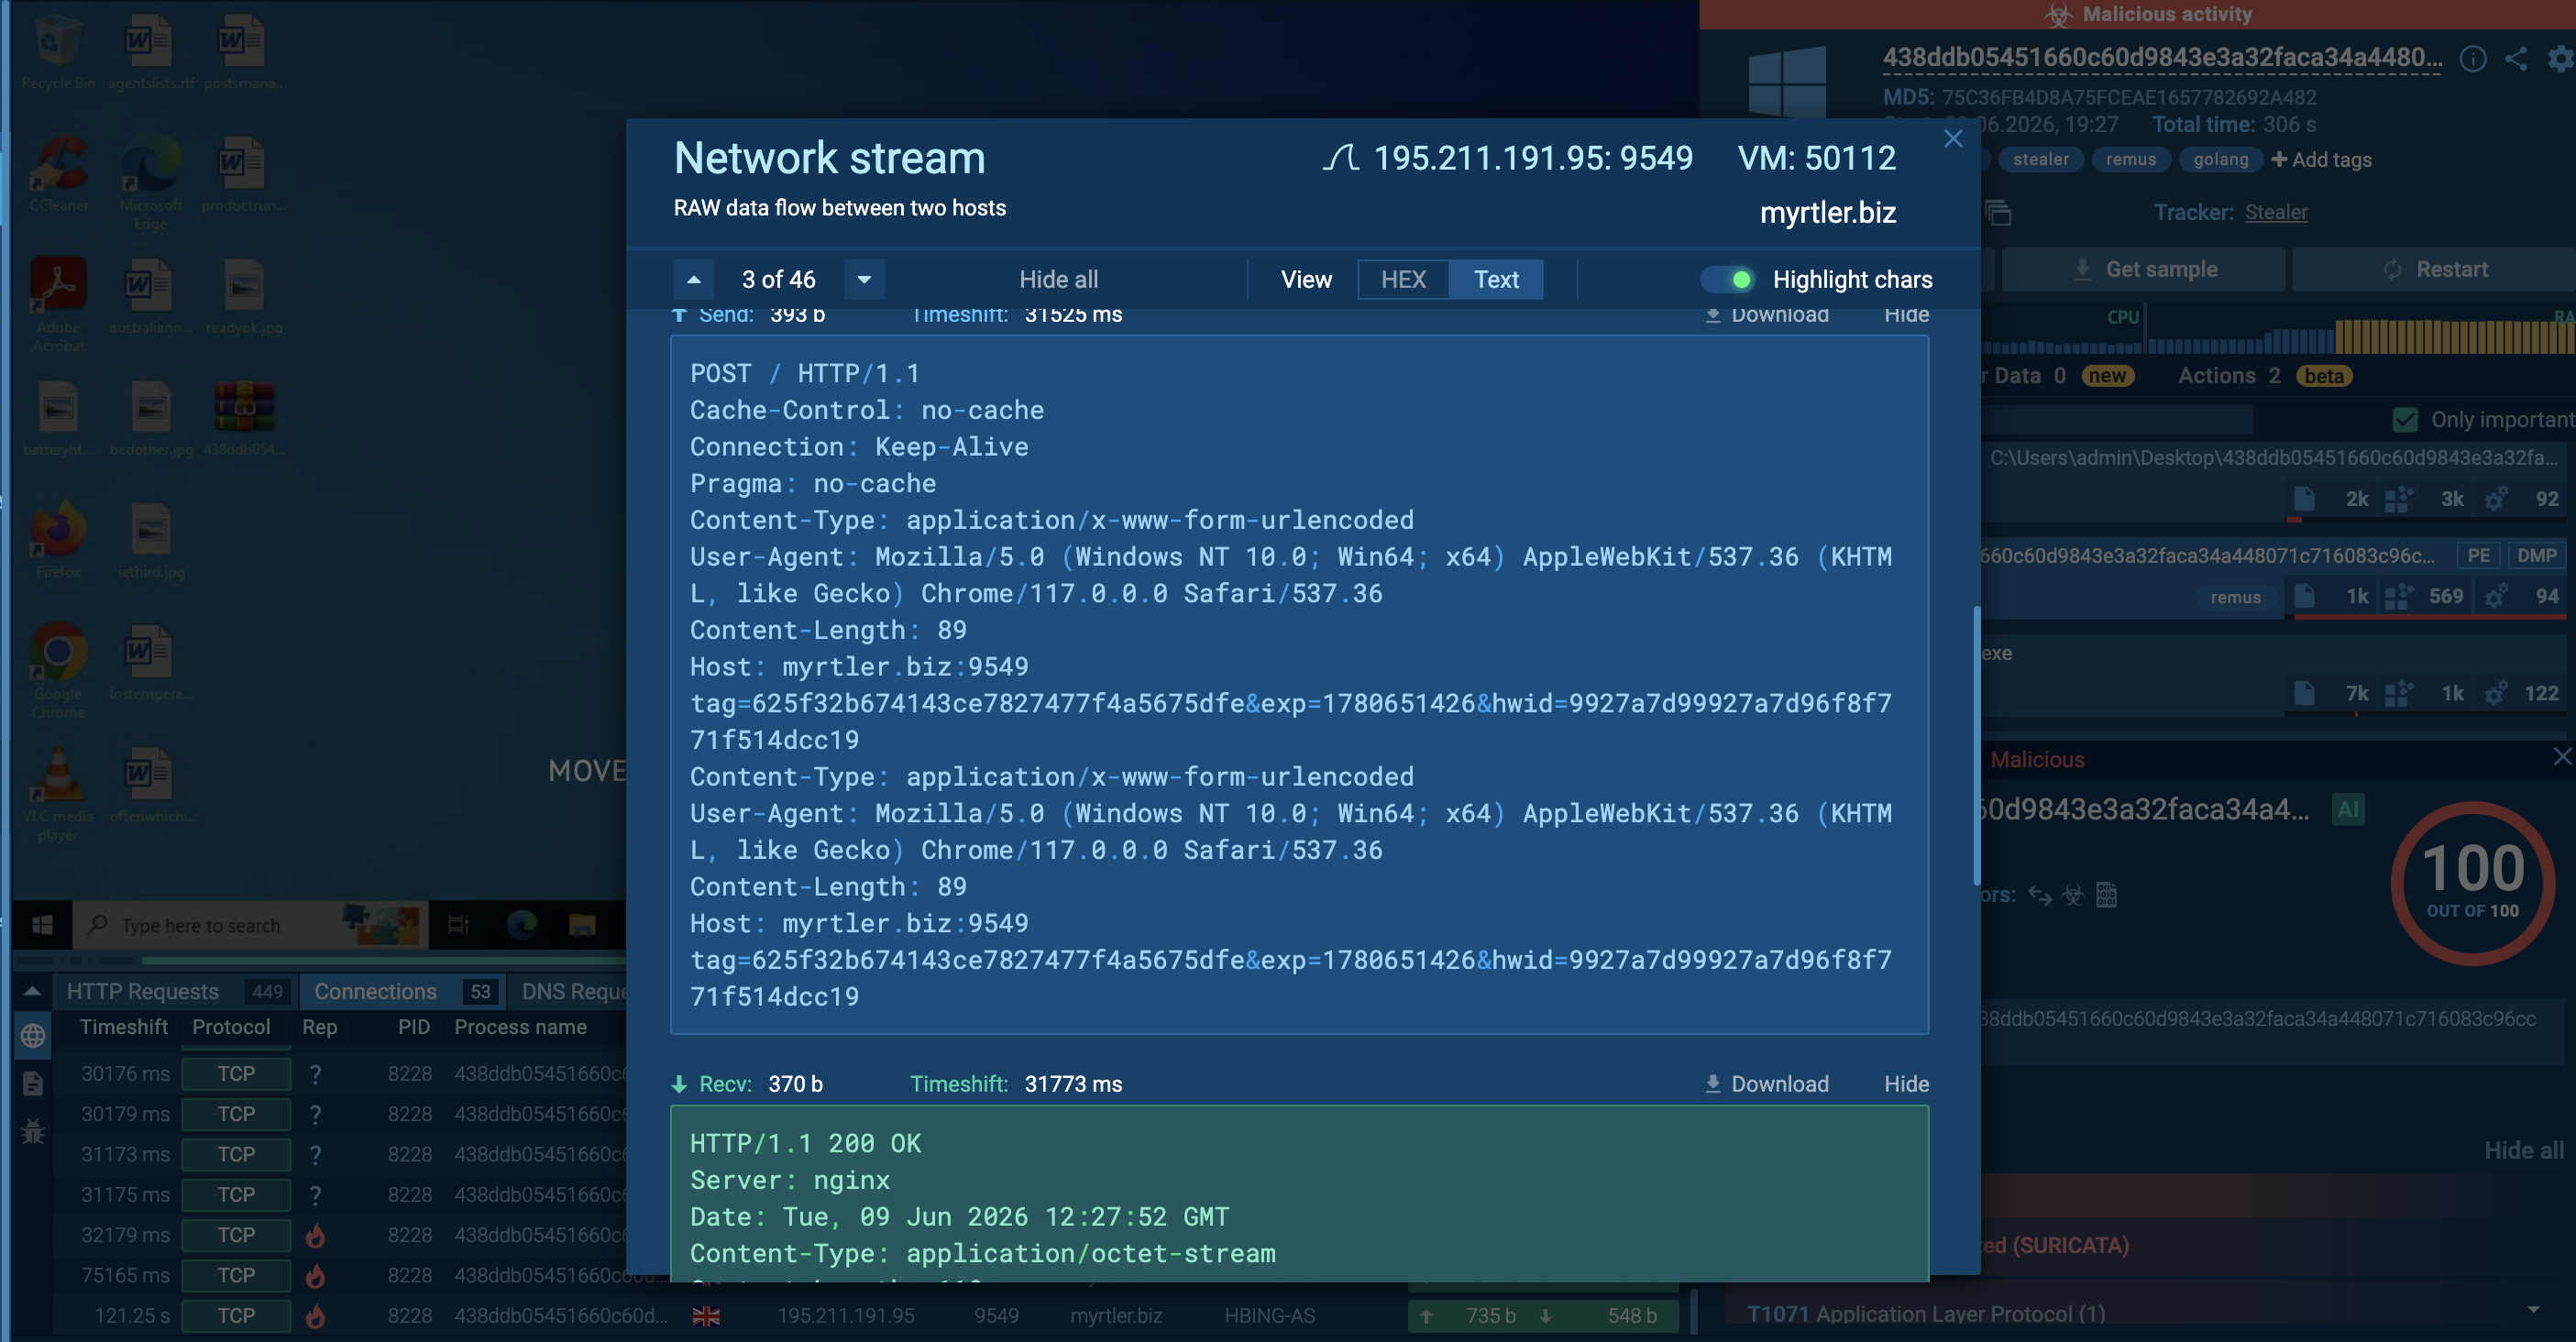Viewport: 2576px width, 1342px height.
Task: Click the flame icon in 75165 ms row
Action: click(315, 1275)
